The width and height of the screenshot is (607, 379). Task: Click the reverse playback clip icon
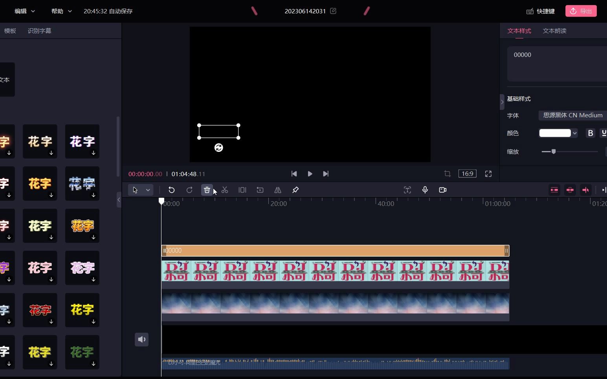coord(260,190)
